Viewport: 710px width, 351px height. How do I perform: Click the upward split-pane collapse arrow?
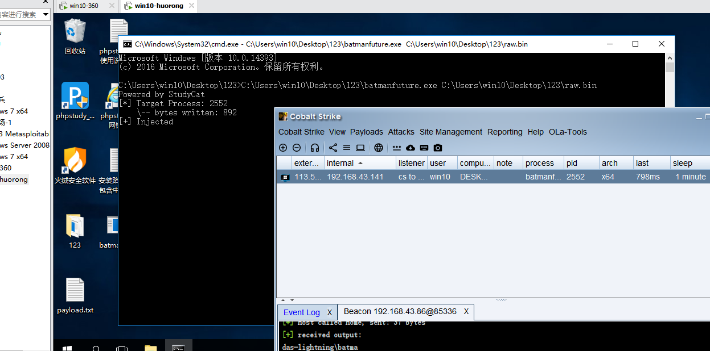[284, 300]
